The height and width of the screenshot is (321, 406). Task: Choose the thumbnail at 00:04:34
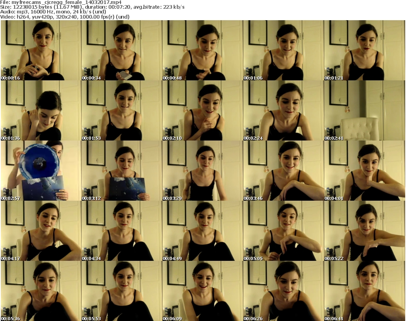pyautogui.click(x=122, y=231)
